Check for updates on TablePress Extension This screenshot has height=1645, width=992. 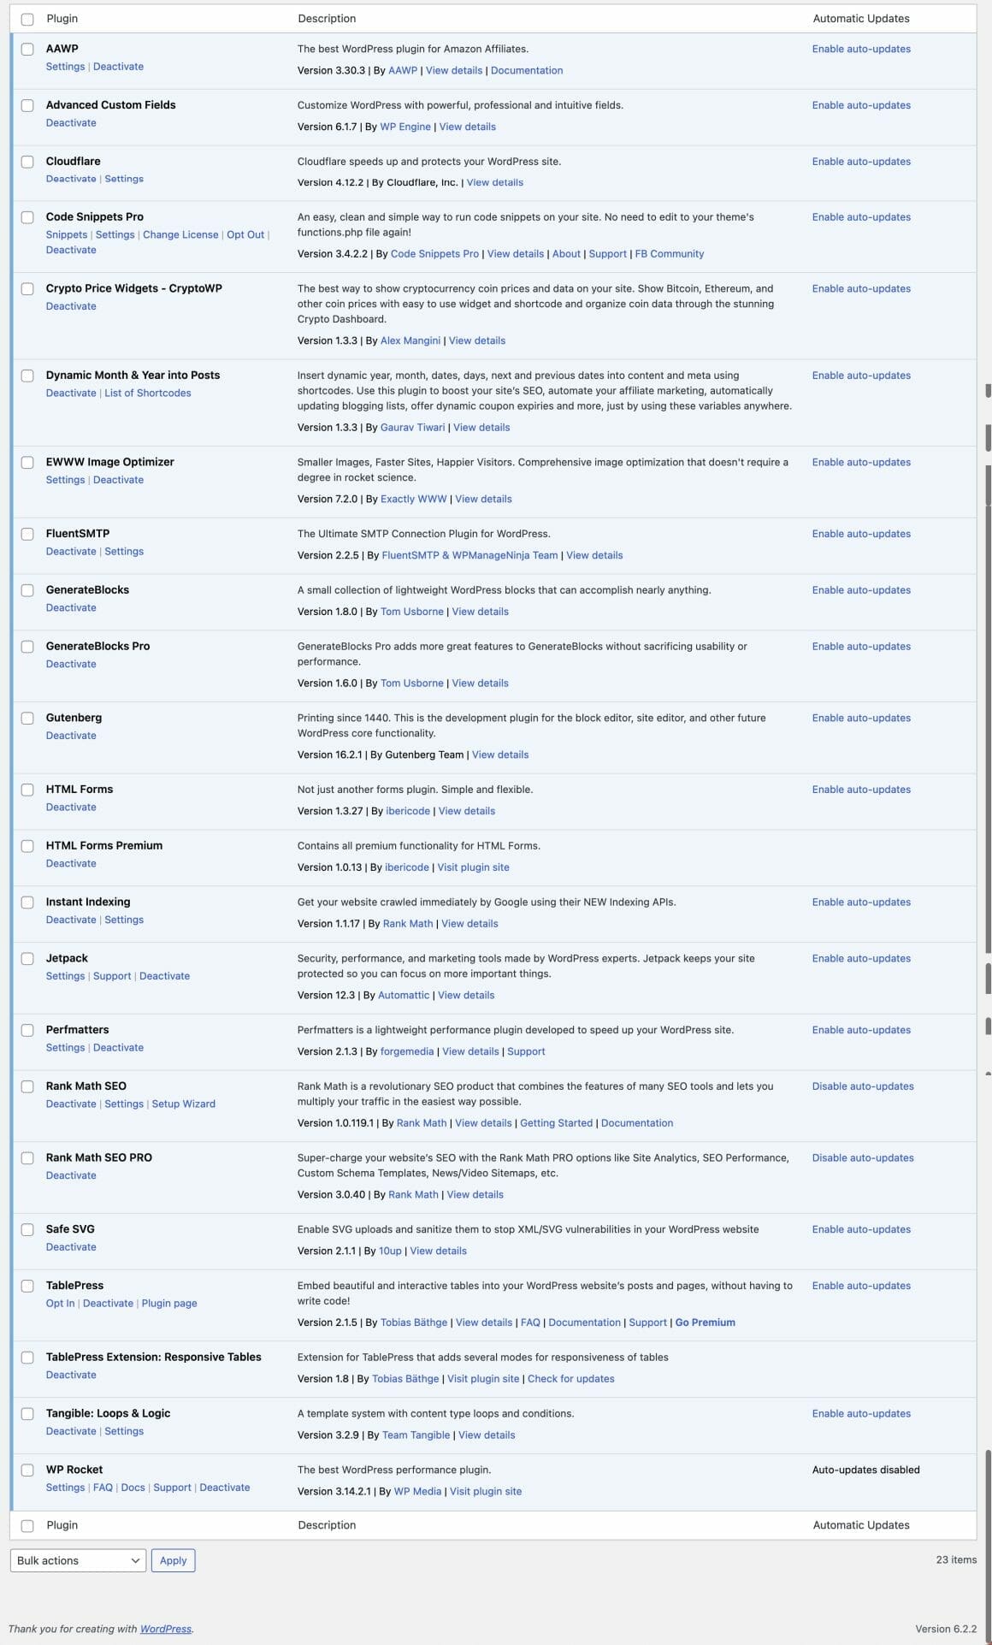(571, 1379)
